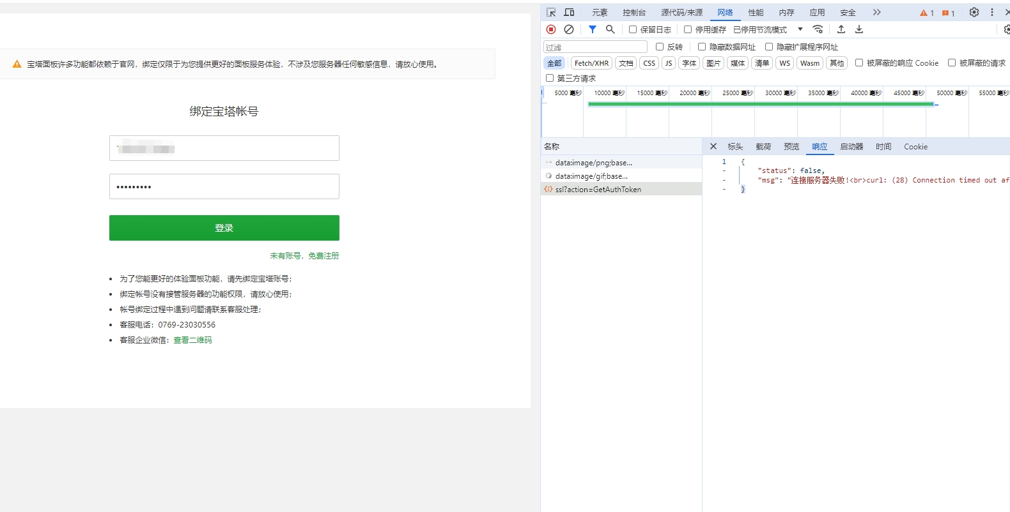Open the 时间 request detail tab
The height and width of the screenshot is (512, 1010).
coord(883,146)
